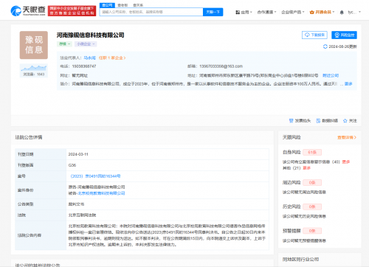Expand the 简介 with the 更多 link

348,84
